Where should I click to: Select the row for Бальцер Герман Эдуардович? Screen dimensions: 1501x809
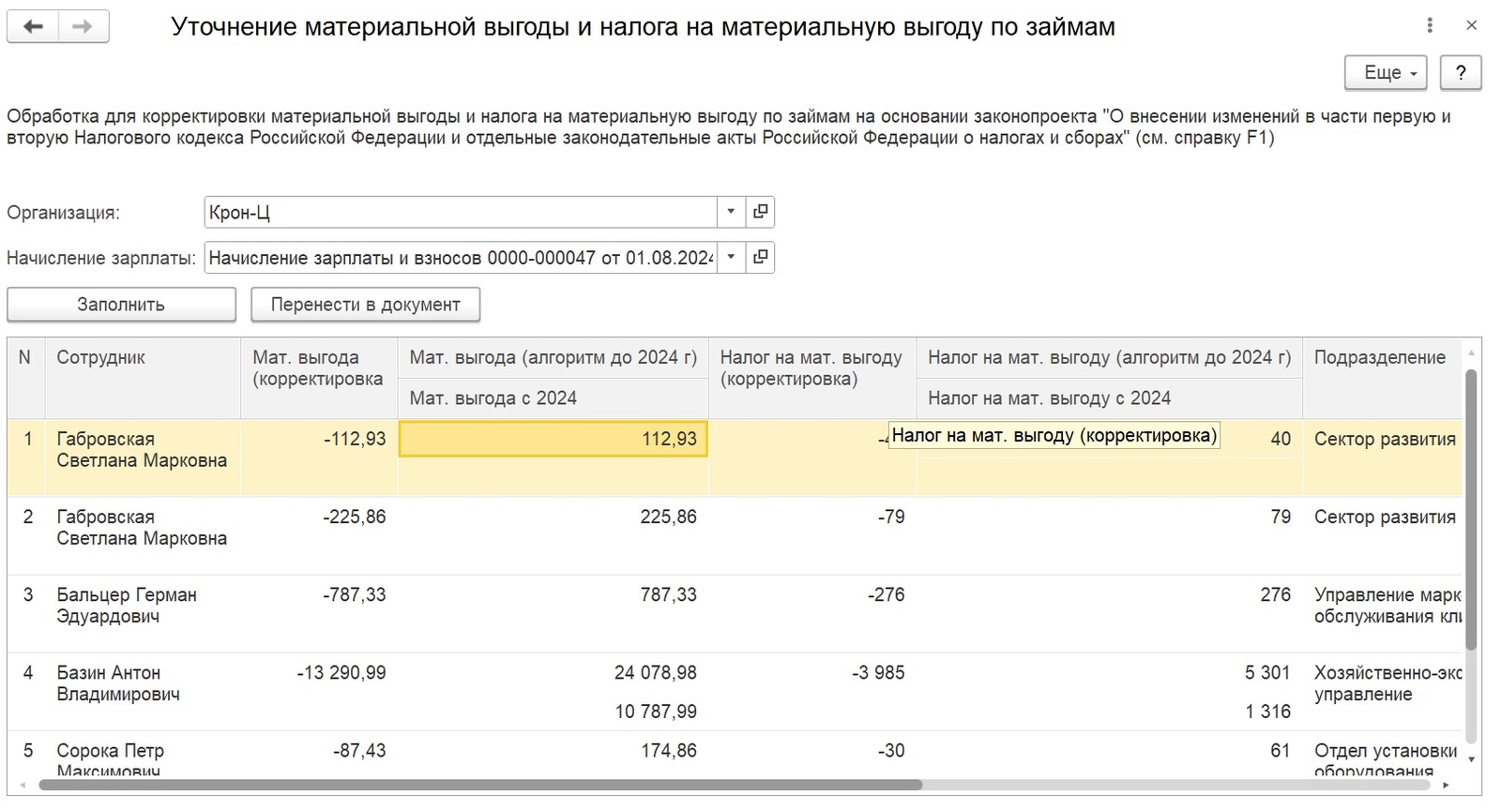point(127,605)
